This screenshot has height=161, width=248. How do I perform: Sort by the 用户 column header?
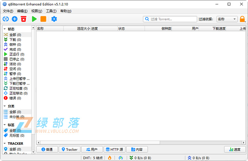coord(186,29)
